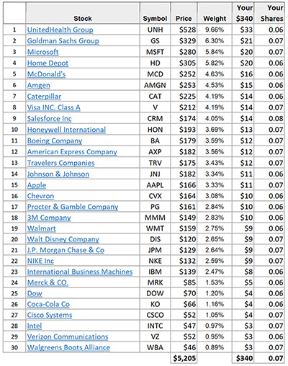The image size is (288, 366).
Task: Click the Salesforce Inc link
Action: pyautogui.click(x=49, y=118)
